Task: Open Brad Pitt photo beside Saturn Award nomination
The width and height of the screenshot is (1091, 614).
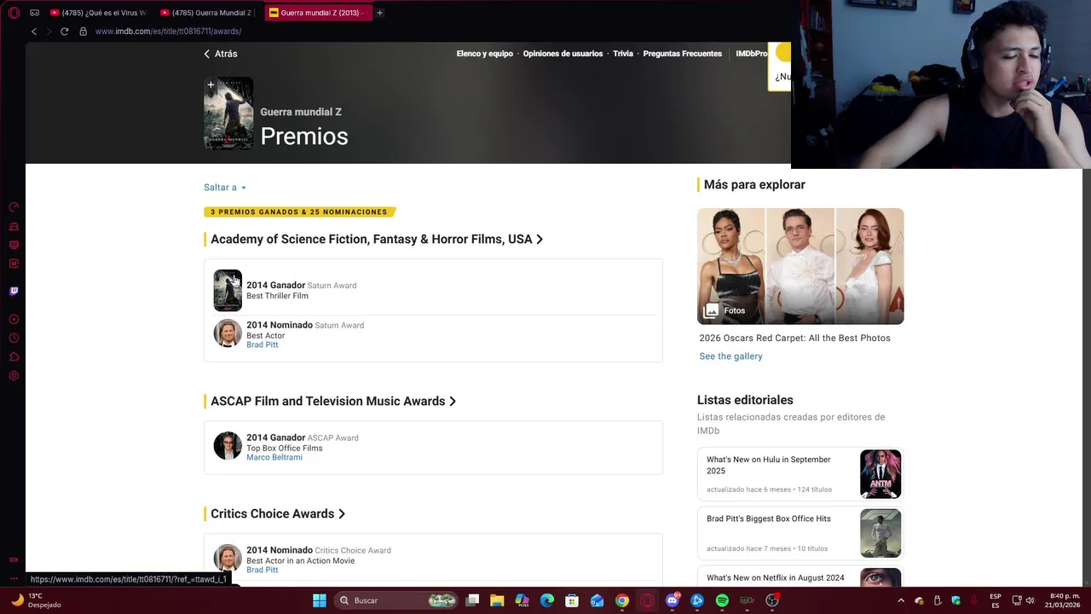Action: 228,333
